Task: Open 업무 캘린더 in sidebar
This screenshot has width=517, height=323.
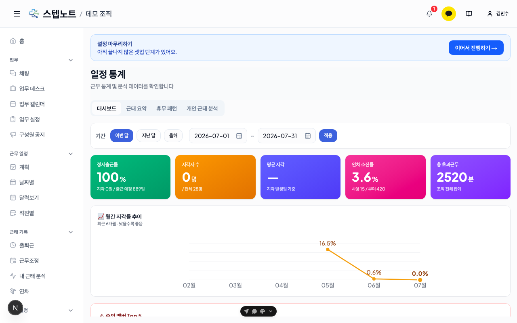Action: coord(42,104)
